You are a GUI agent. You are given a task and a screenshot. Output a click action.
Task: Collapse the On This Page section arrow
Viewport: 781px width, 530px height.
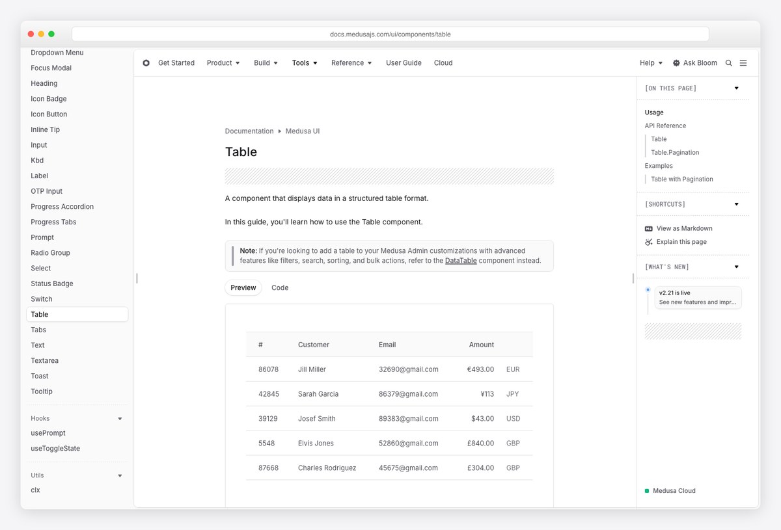pos(737,88)
